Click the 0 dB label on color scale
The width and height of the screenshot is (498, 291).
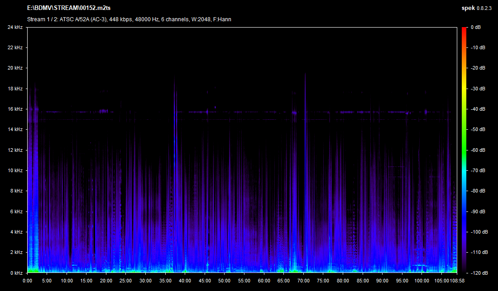475,27
